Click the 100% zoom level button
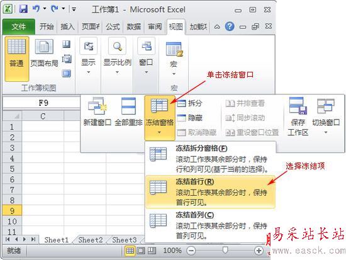 [x=172, y=251]
